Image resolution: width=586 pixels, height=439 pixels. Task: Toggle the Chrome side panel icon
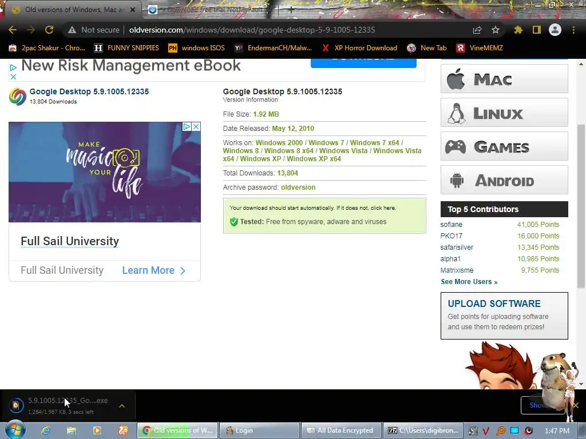point(537,30)
